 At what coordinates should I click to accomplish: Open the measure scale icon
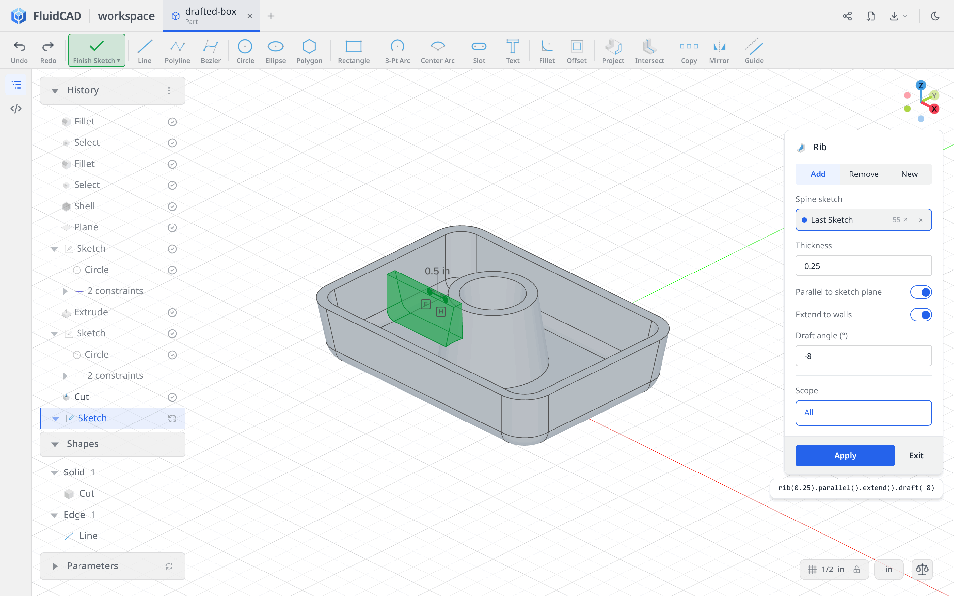[922, 569]
